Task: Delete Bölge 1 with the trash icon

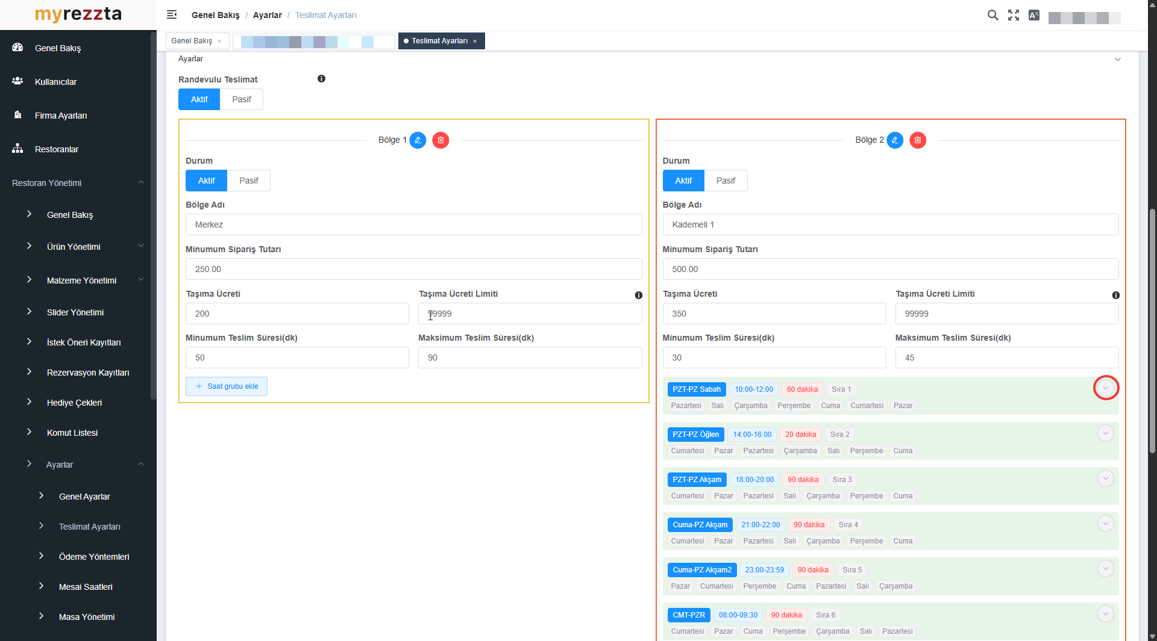Action: (441, 140)
